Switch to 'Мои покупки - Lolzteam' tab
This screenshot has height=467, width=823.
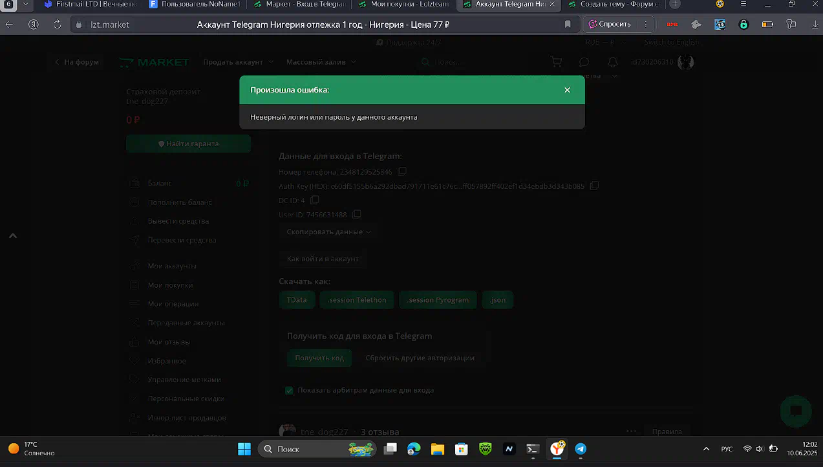point(405,4)
